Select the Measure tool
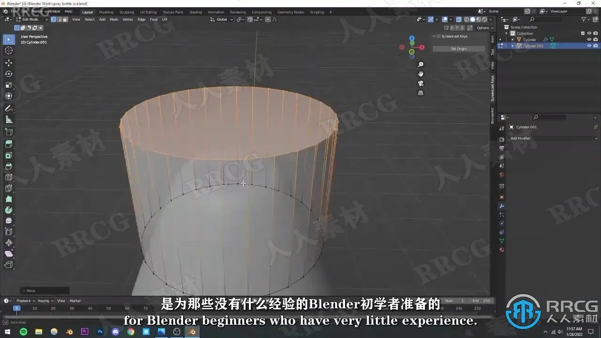 8,120
